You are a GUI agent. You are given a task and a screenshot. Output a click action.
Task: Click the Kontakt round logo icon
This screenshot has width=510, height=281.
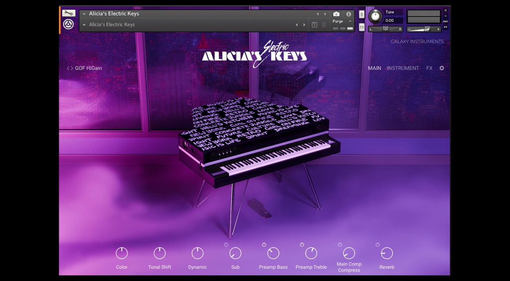[68, 24]
